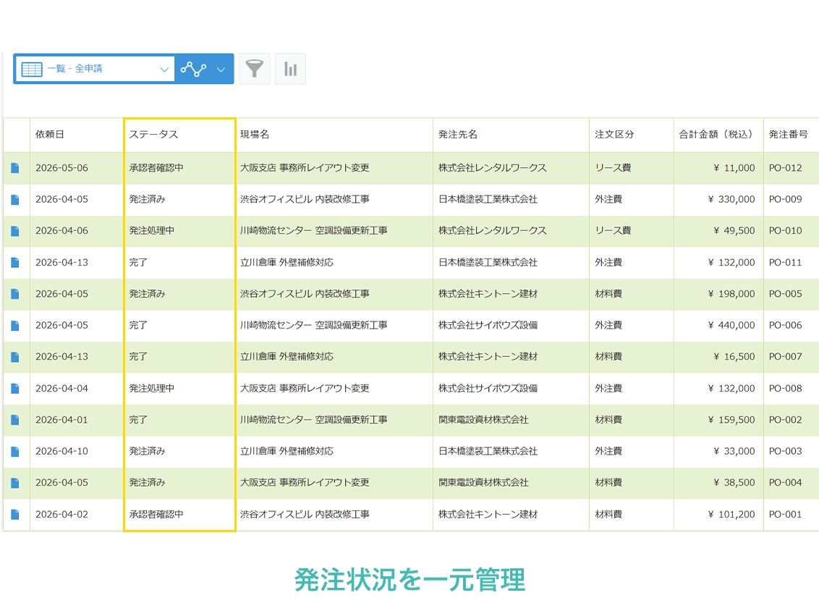Open the record icon for PO-011 立川倉庫 row

15,262
